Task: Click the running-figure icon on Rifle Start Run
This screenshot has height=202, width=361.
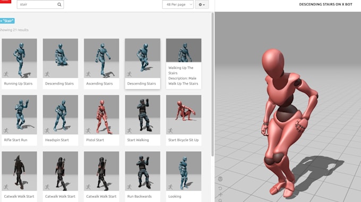Action: click(x=6, y=131)
